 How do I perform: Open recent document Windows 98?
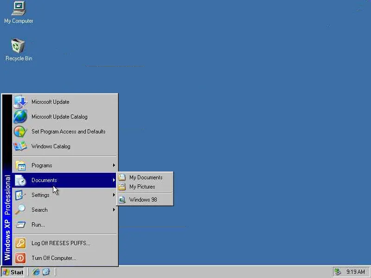coord(145,200)
